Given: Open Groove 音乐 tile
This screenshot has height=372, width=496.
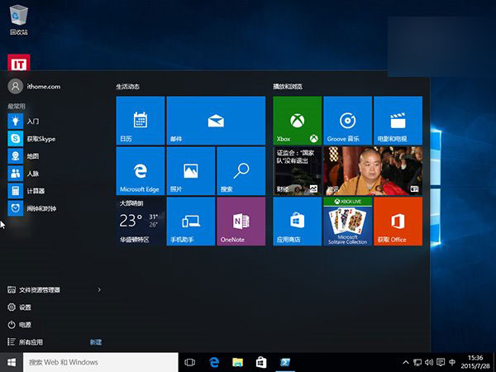Looking at the screenshot, I should pos(347,121).
